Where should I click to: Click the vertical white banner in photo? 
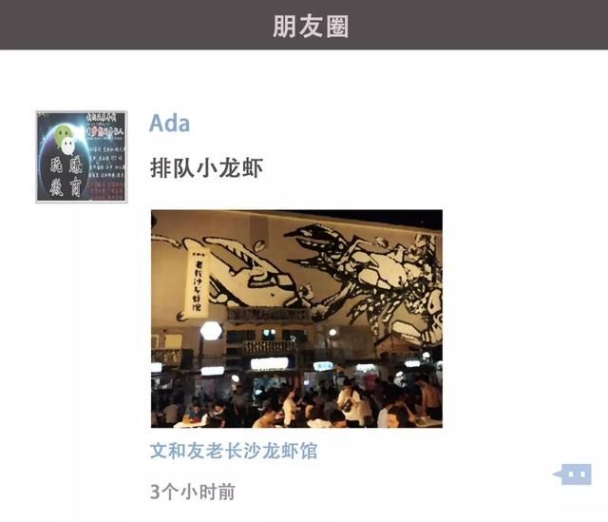tap(197, 282)
